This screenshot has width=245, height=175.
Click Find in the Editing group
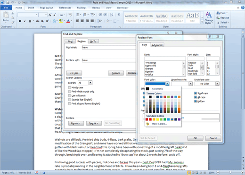click(x=222, y=13)
